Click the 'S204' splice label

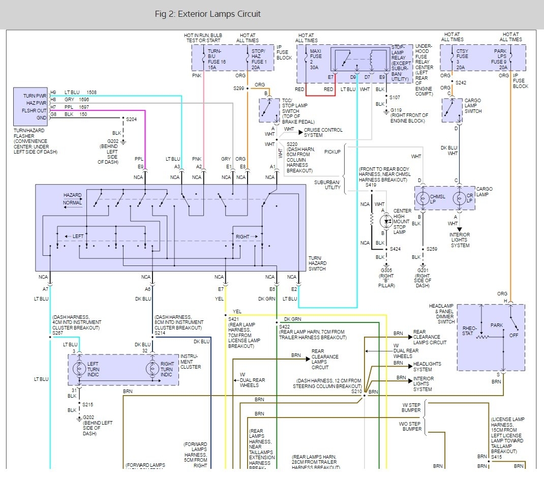click(x=132, y=120)
